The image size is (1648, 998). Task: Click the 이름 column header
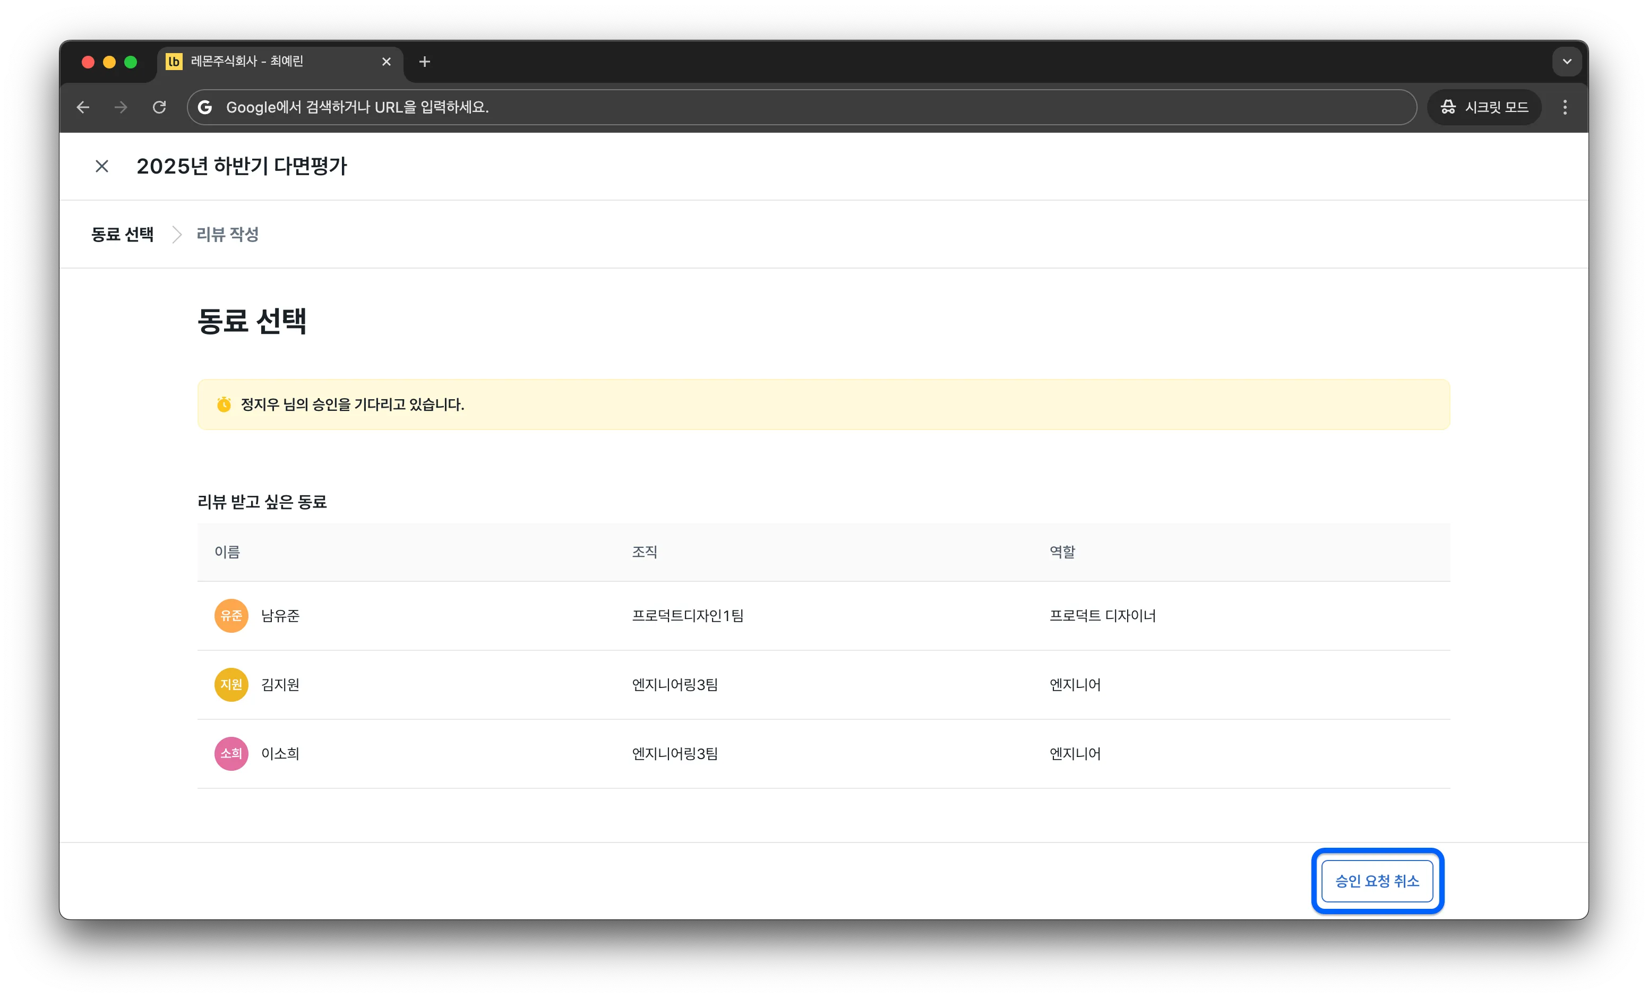click(x=227, y=552)
